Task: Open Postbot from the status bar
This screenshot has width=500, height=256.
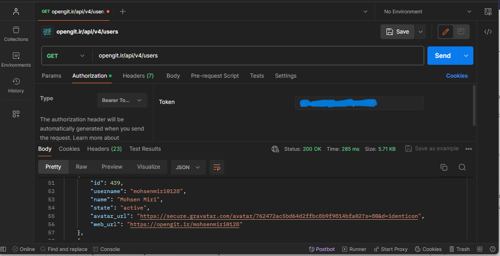Action: coord(322,249)
